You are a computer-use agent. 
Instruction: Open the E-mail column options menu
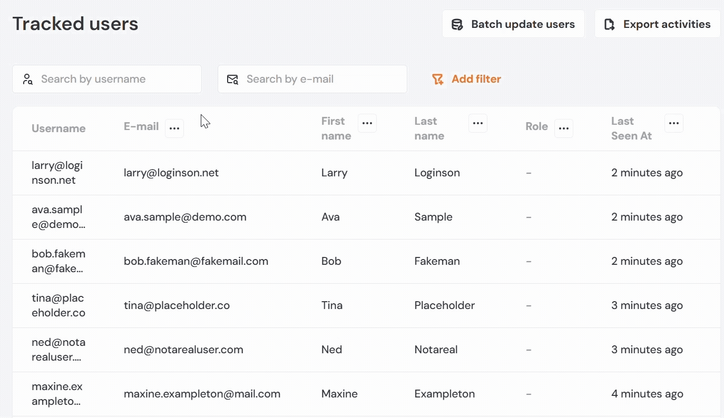click(174, 128)
